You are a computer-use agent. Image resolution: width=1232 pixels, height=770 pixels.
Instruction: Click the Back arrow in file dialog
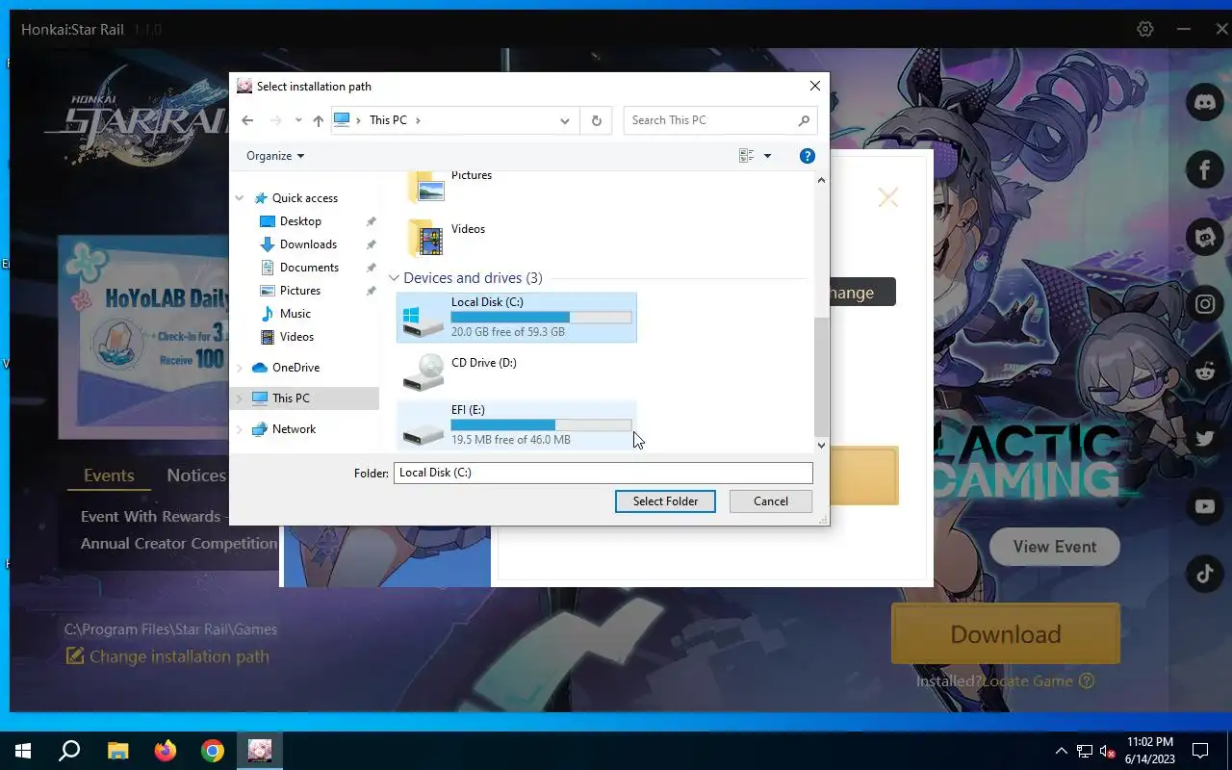pos(247,120)
